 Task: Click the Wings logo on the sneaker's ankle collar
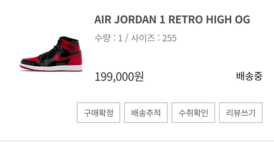pyautogui.click(x=72, y=47)
